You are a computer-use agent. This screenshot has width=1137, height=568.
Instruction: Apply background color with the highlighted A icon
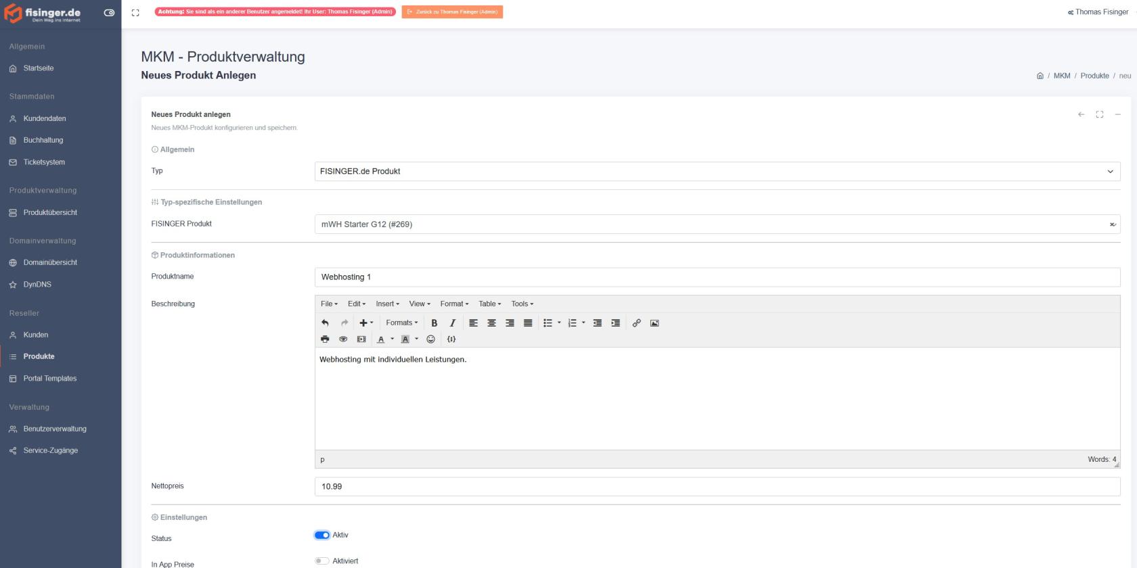coord(405,339)
